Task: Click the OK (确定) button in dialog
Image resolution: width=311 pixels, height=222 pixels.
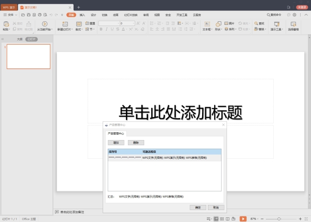Action: pyautogui.click(x=197, y=207)
